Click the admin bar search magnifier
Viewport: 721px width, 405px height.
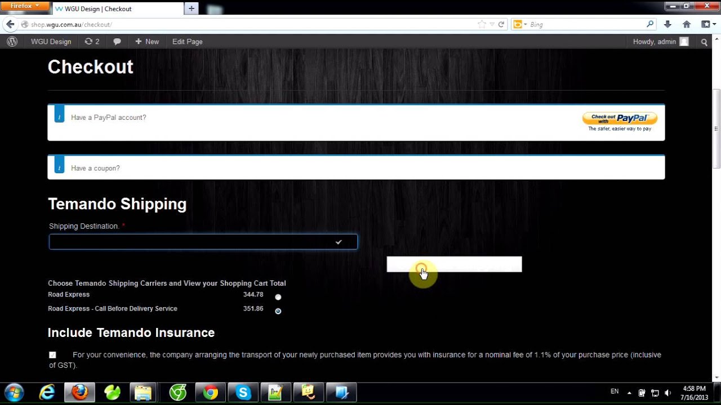click(x=704, y=42)
